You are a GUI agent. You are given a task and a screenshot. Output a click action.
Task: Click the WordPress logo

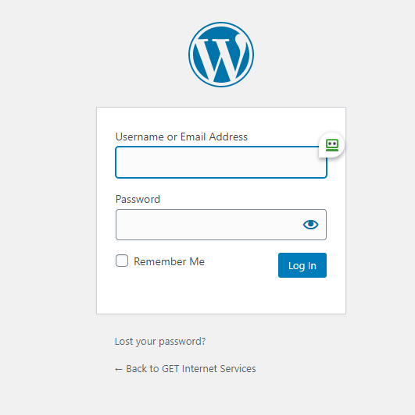221,55
